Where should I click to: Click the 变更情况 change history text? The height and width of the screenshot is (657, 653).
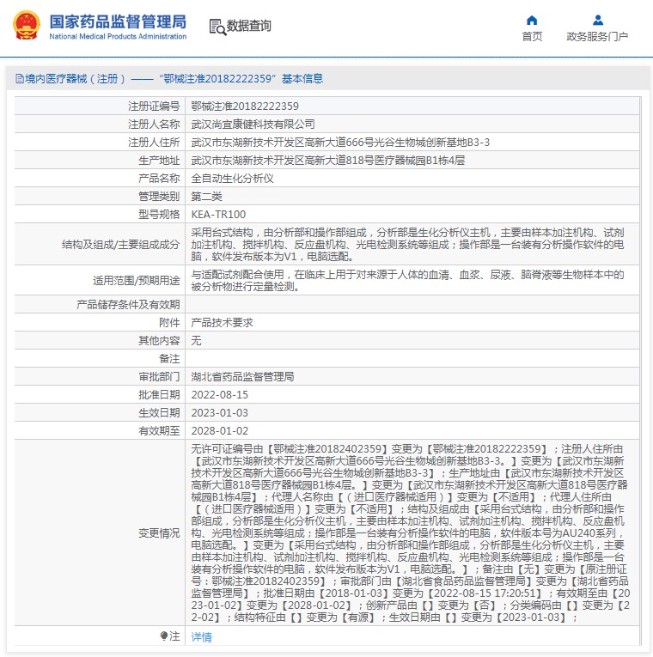[x=411, y=533]
